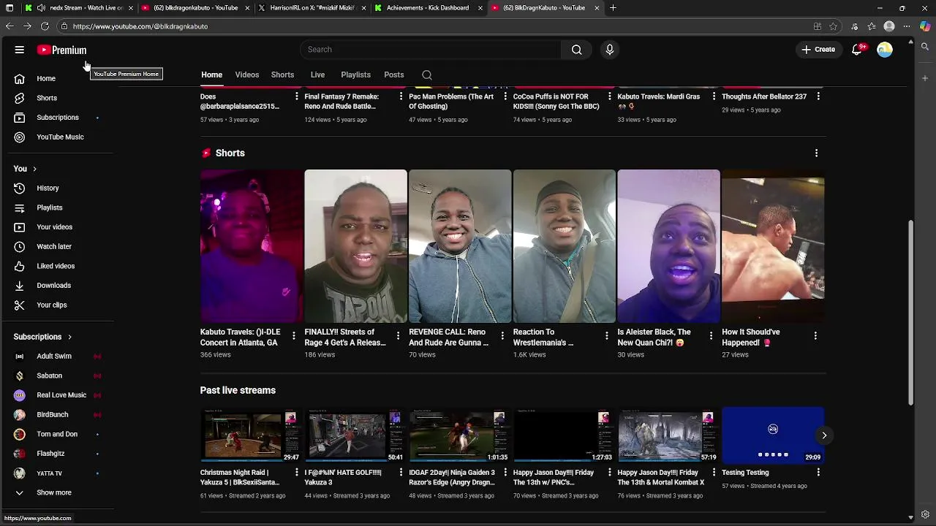Click the YouTube Premium logo
This screenshot has width=936, height=526.
coord(61,50)
